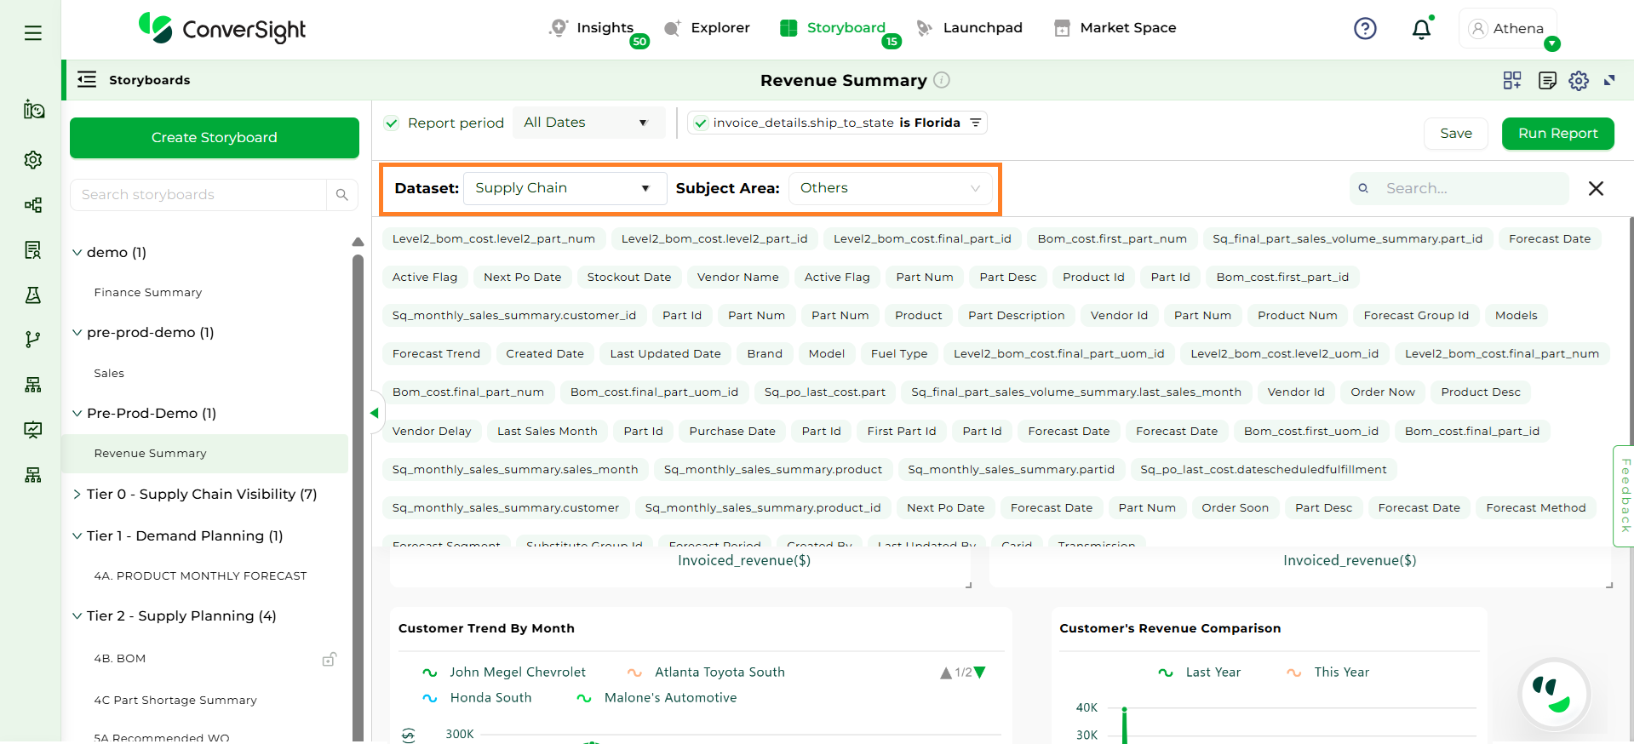
Task: Switch to the Explorer tab
Action: pyautogui.click(x=720, y=28)
